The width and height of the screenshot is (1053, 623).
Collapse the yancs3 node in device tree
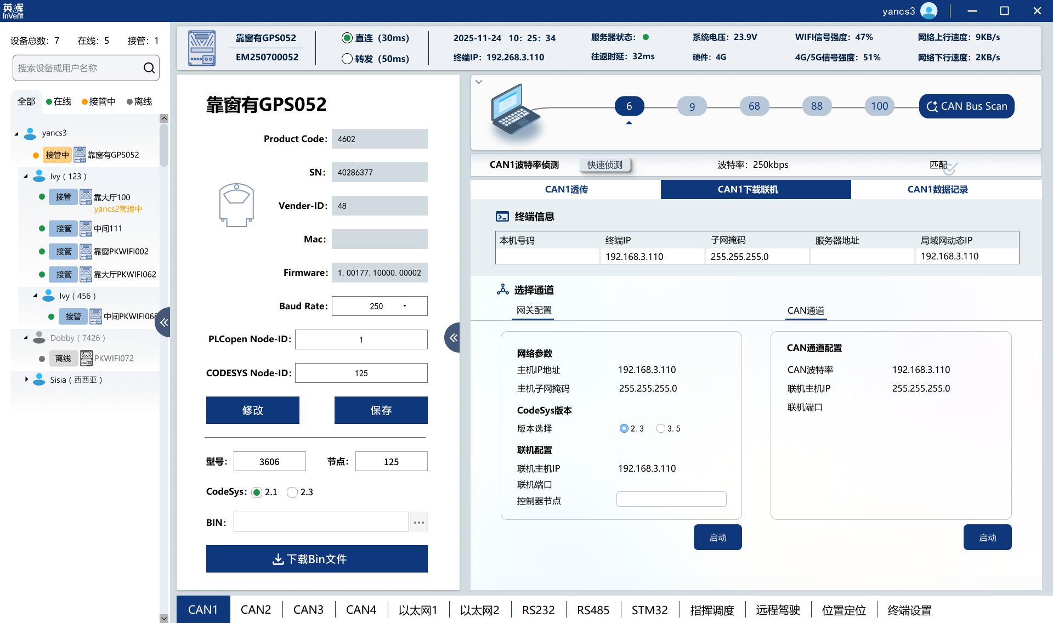pyautogui.click(x=15, y=133)
